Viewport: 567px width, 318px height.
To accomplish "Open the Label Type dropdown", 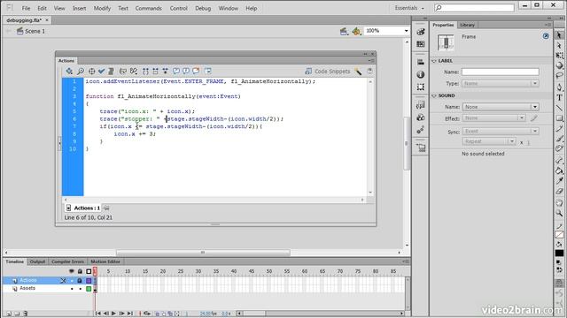I will [x=501, y=84].
